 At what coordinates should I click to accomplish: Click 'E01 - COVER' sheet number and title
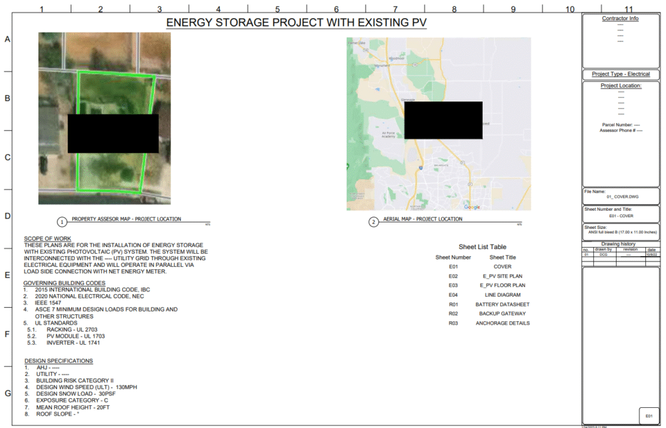(621, 216)
